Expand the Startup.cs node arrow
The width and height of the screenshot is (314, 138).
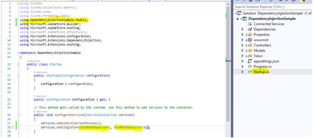(x=243, y=72)
